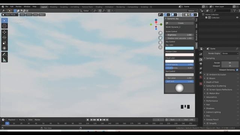The height and width of the screenshot is (135, 240).
Task: Open Render Engine Eevee dropdown
Action: tap(230, 53)
